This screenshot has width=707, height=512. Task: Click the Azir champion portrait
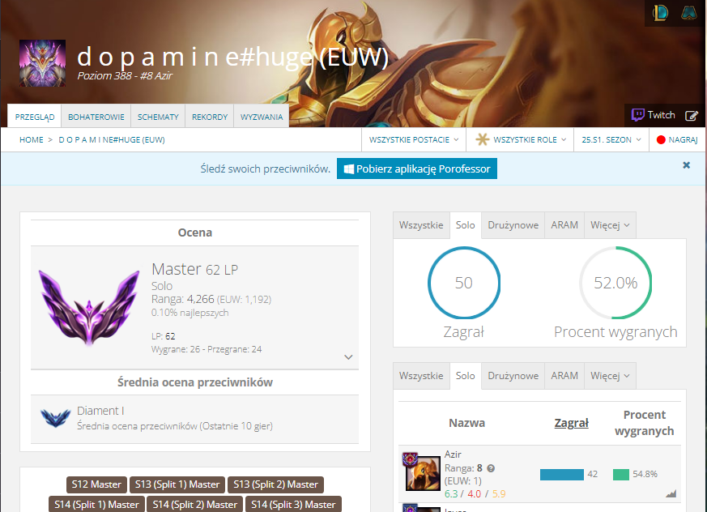tap(423, 473)
